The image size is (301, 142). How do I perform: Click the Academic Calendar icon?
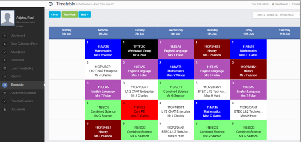pyautogui.click(x=5, y=93)
